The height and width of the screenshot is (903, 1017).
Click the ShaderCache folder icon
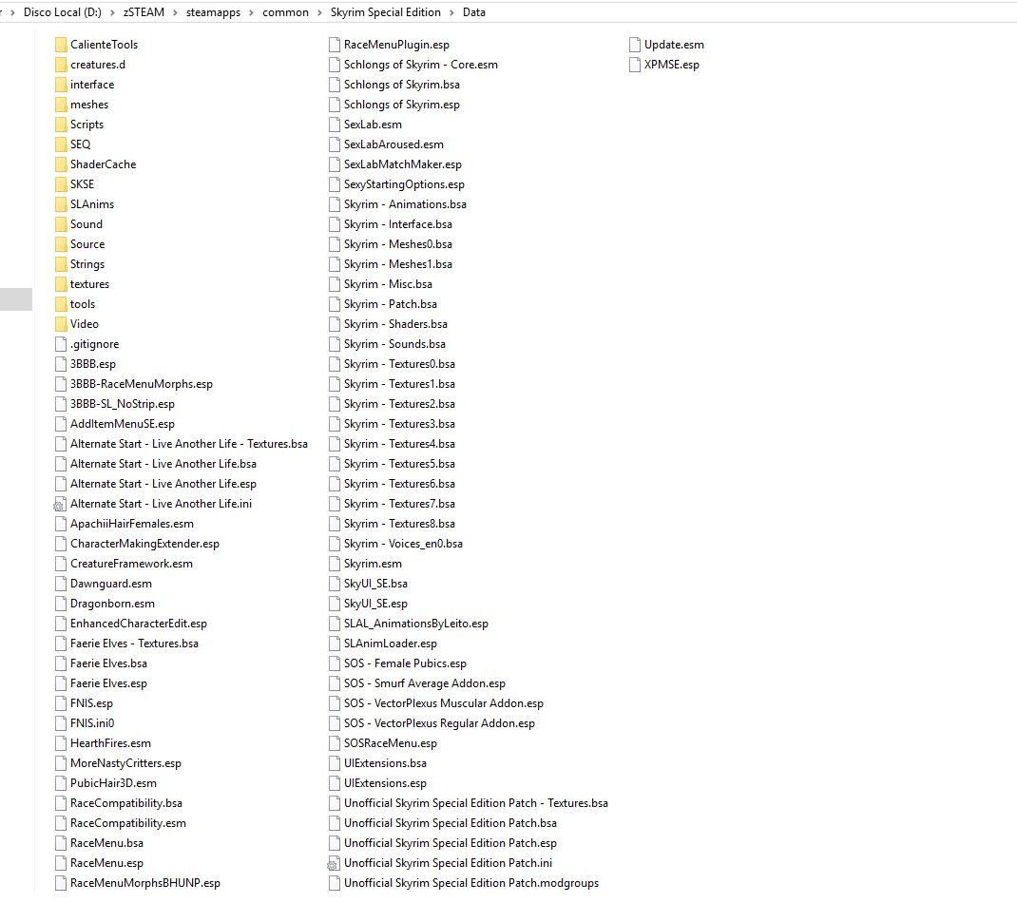click(x=61, y=164)
